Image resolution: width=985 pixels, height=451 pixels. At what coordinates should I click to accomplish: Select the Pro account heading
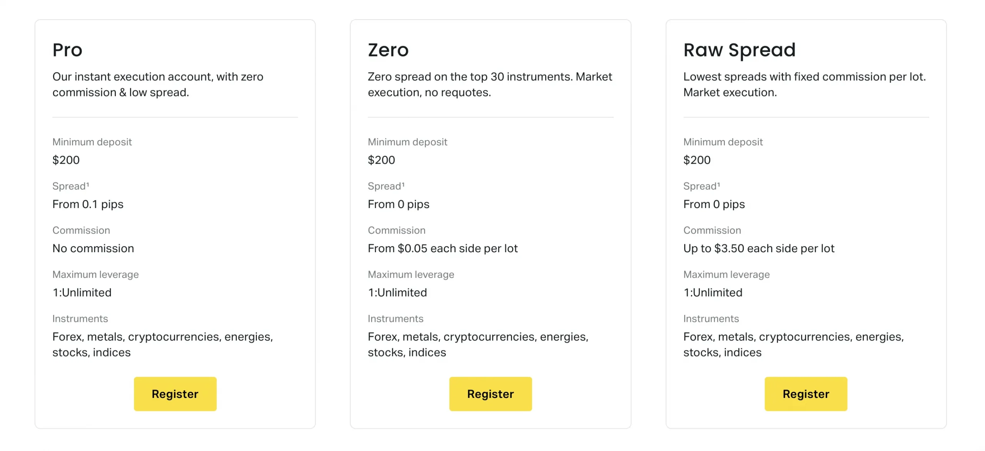tap(68, 50)
